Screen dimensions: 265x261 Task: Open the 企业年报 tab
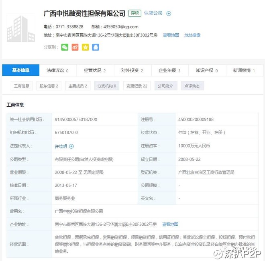tap(170, 70)
